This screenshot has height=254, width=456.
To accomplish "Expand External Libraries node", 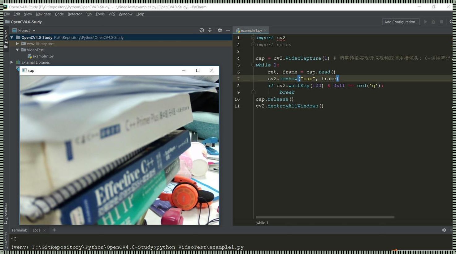I will coord(12,62).
